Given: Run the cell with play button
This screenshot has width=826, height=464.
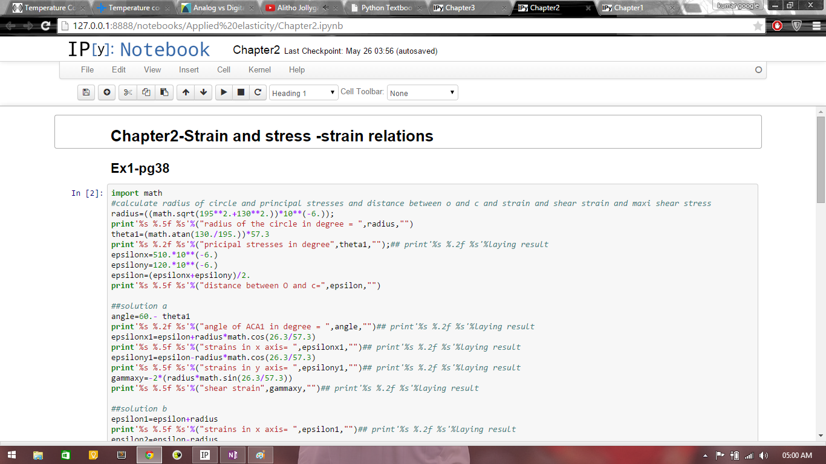Looking at the screenshot, I should click(224, 92).
